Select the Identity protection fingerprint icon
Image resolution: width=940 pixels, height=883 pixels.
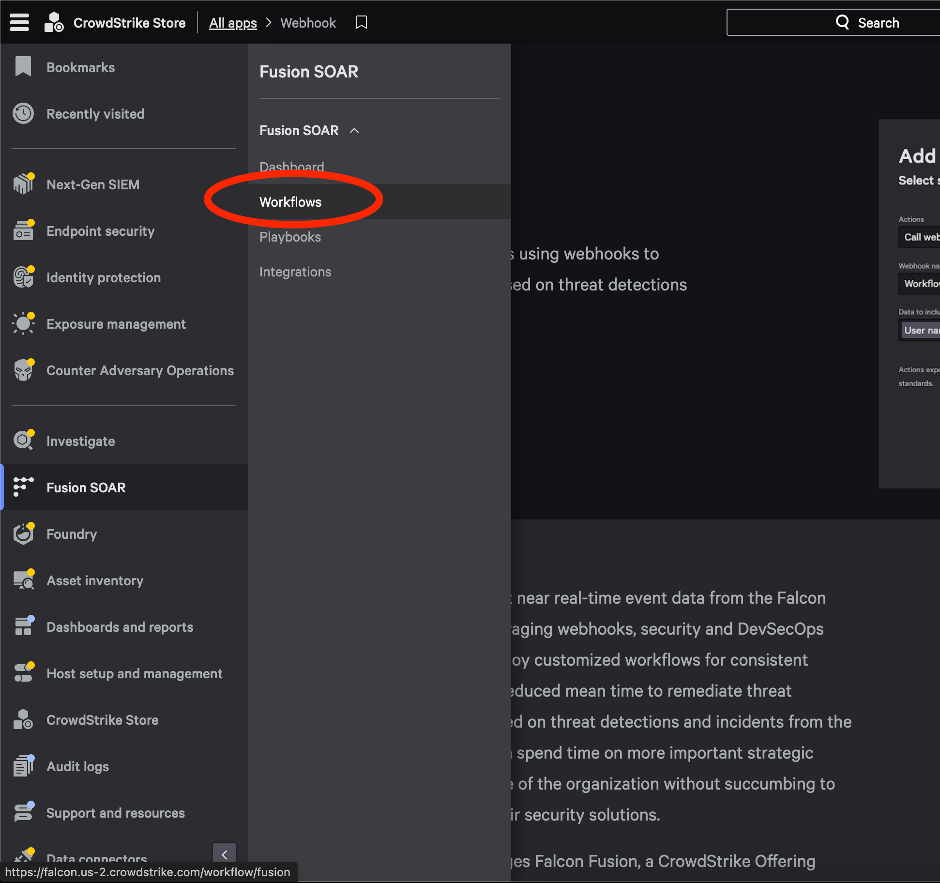(x=24, y=277)
